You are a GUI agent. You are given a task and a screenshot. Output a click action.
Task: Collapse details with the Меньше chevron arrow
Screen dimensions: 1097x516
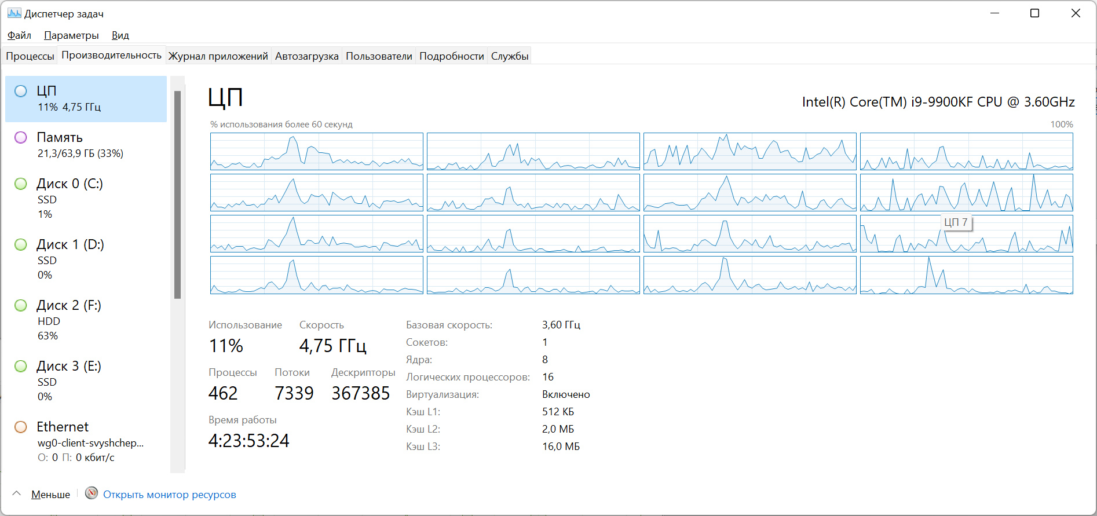(17, 494)
